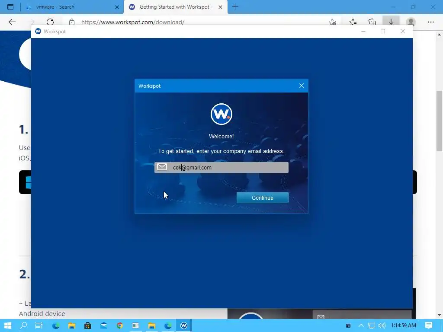
Task: Click scrollbar down arrow on the page
Action: pyautogui.click(x=440, y=315)
